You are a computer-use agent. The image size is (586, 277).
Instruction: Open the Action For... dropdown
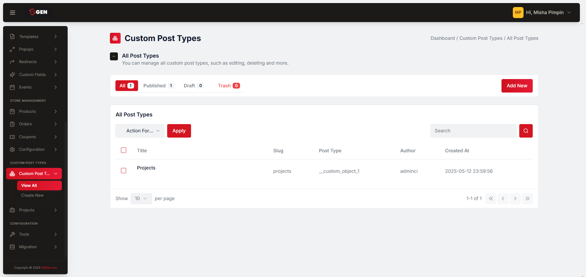[140, 131]
